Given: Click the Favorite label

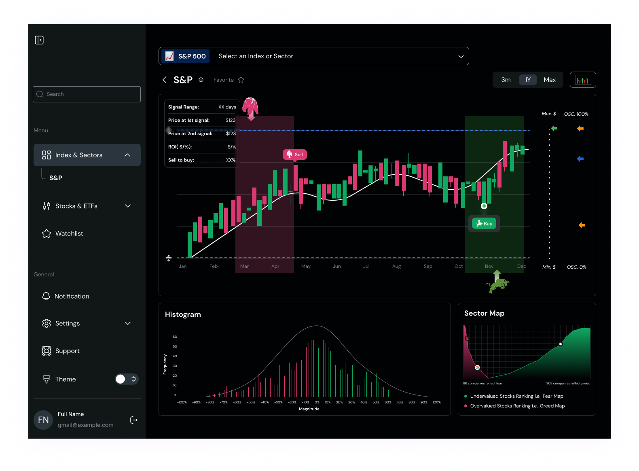Looking at the screenshot, I should (224, 80).
